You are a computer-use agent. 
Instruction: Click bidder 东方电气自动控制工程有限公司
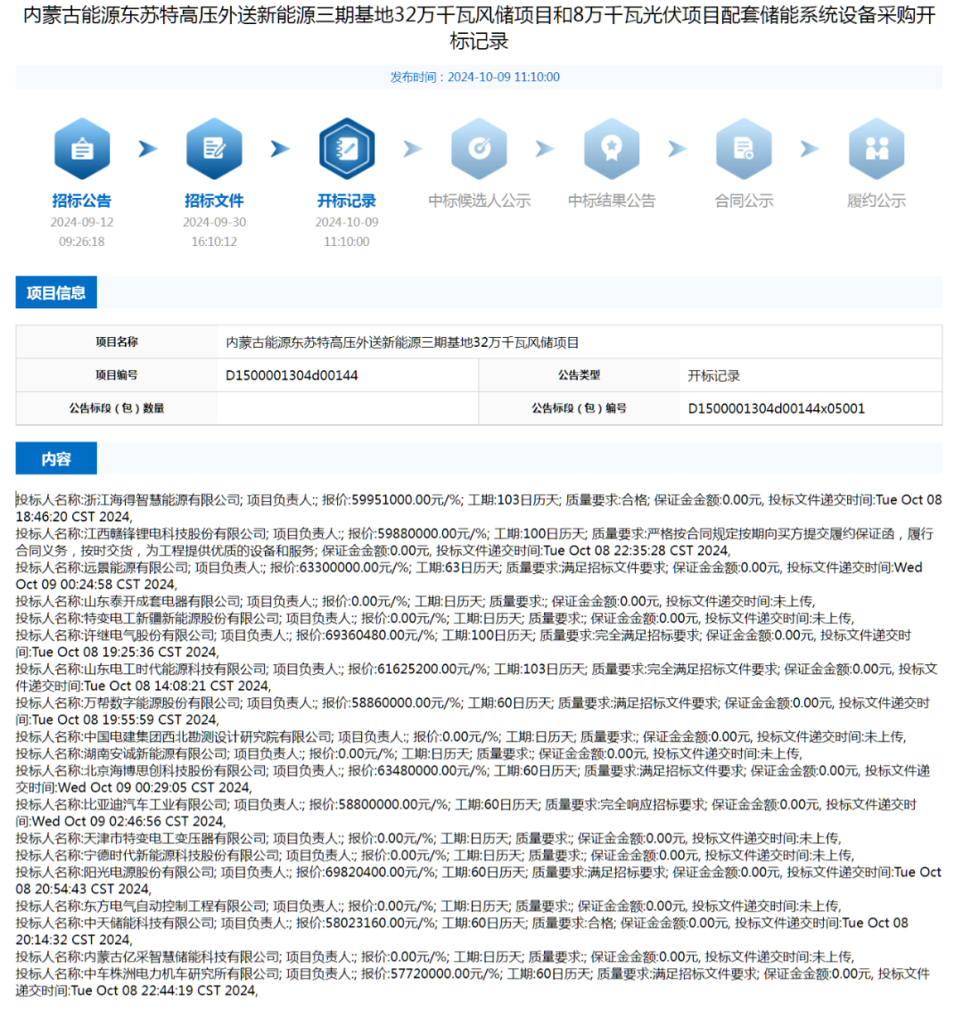tap(176, 906)
